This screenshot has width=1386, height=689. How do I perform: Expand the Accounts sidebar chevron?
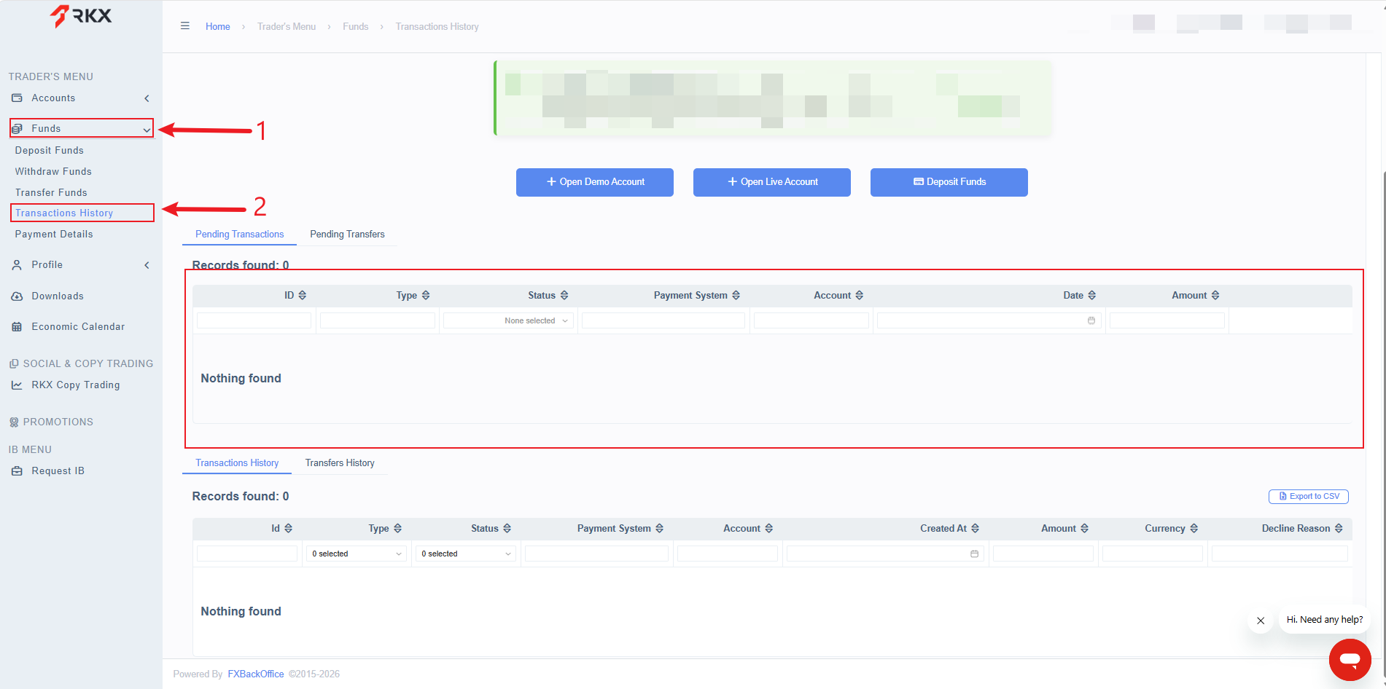pyautogui.click(x=147, y=98)
